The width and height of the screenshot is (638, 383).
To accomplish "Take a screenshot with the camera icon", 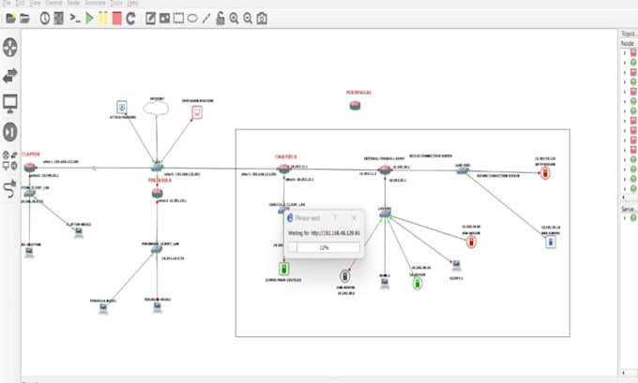I will pyautogui.click(x=262, y=19).
